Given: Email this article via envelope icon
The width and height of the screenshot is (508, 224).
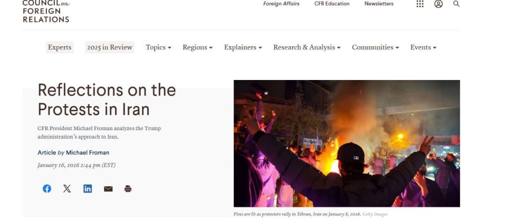Looking at the screenshot, I should click(x=108, y=189).
